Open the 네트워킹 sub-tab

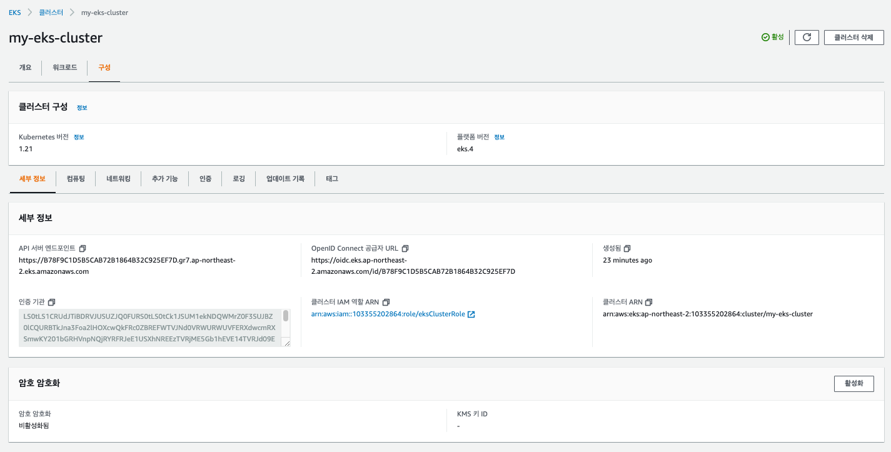118,179
